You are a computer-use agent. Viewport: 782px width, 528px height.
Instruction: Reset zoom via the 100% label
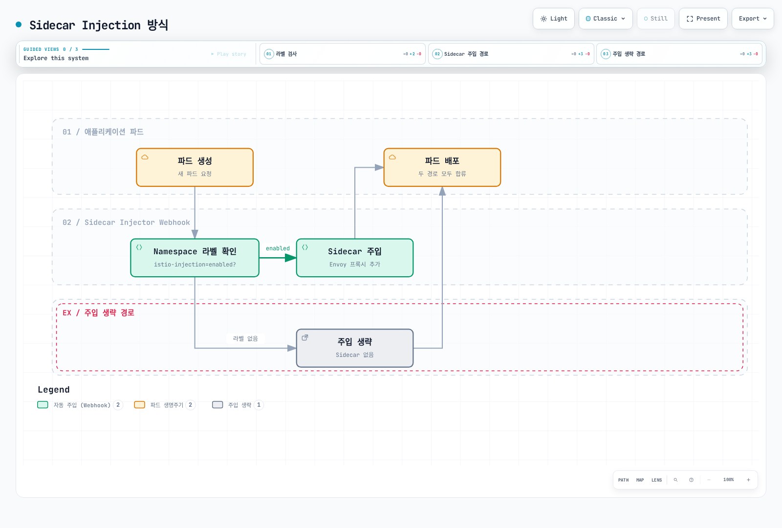pos(728,480)
